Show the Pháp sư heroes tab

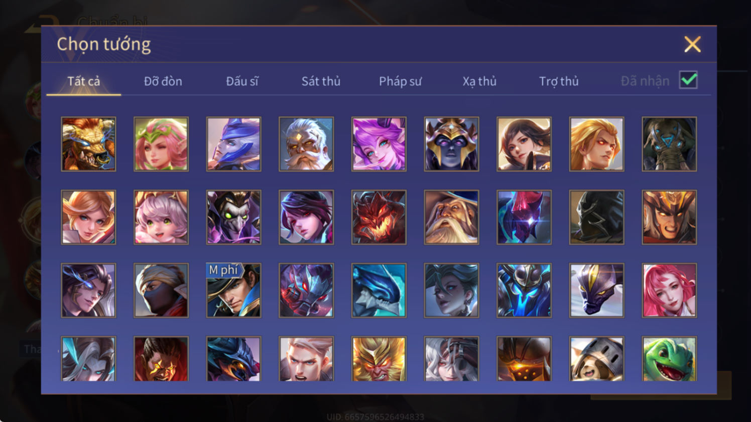point(400,81)
